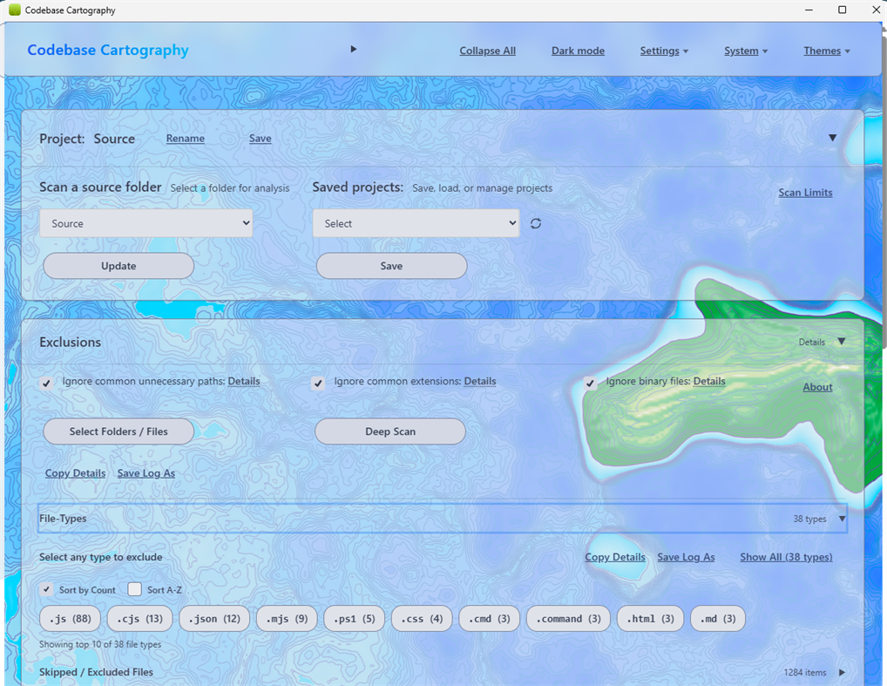
Task: Open Details for binary files
Action: click(x=709, y=381)
